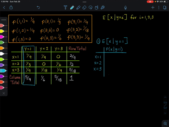Select the shapes/sticker tool
Viewport: 169px width, 127px height.
pos(96,8)
